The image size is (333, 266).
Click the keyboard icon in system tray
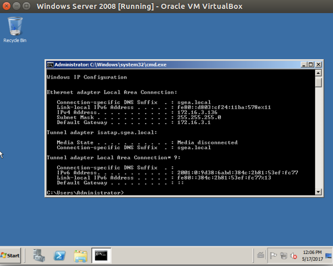[x=261, y=256]
